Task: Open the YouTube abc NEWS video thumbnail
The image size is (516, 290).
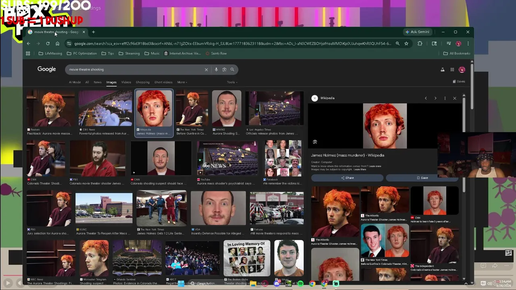Action: coord(227,158)
